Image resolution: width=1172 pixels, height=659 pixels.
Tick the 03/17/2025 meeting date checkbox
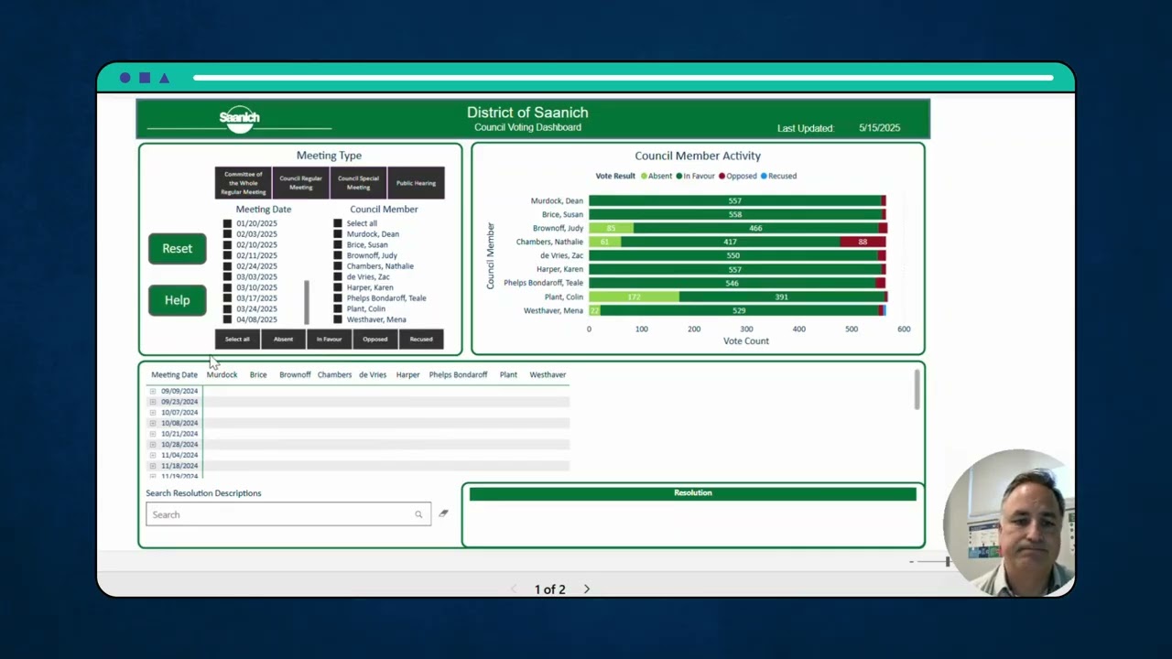tap(227, 298)
